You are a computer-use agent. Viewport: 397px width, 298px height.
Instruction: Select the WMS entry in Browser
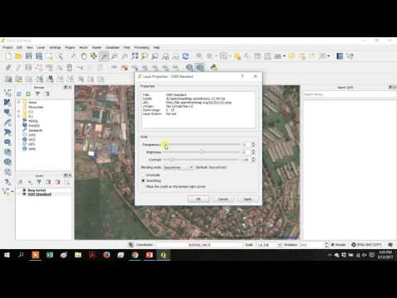(31, 149)
